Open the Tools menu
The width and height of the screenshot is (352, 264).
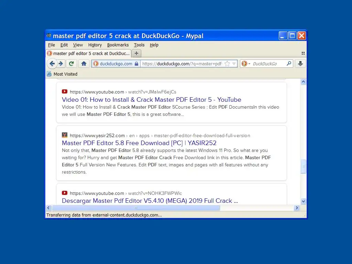tap(139, 45)
